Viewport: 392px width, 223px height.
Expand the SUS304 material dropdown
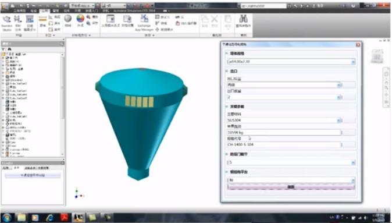[338, 121]
